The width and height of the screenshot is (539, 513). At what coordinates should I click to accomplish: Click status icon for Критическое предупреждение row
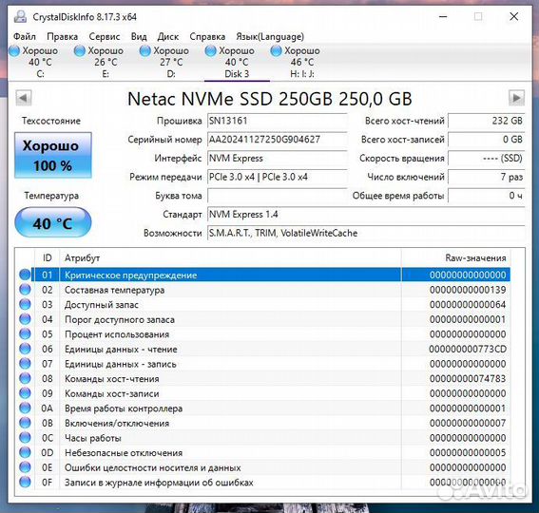coord(25,275)
